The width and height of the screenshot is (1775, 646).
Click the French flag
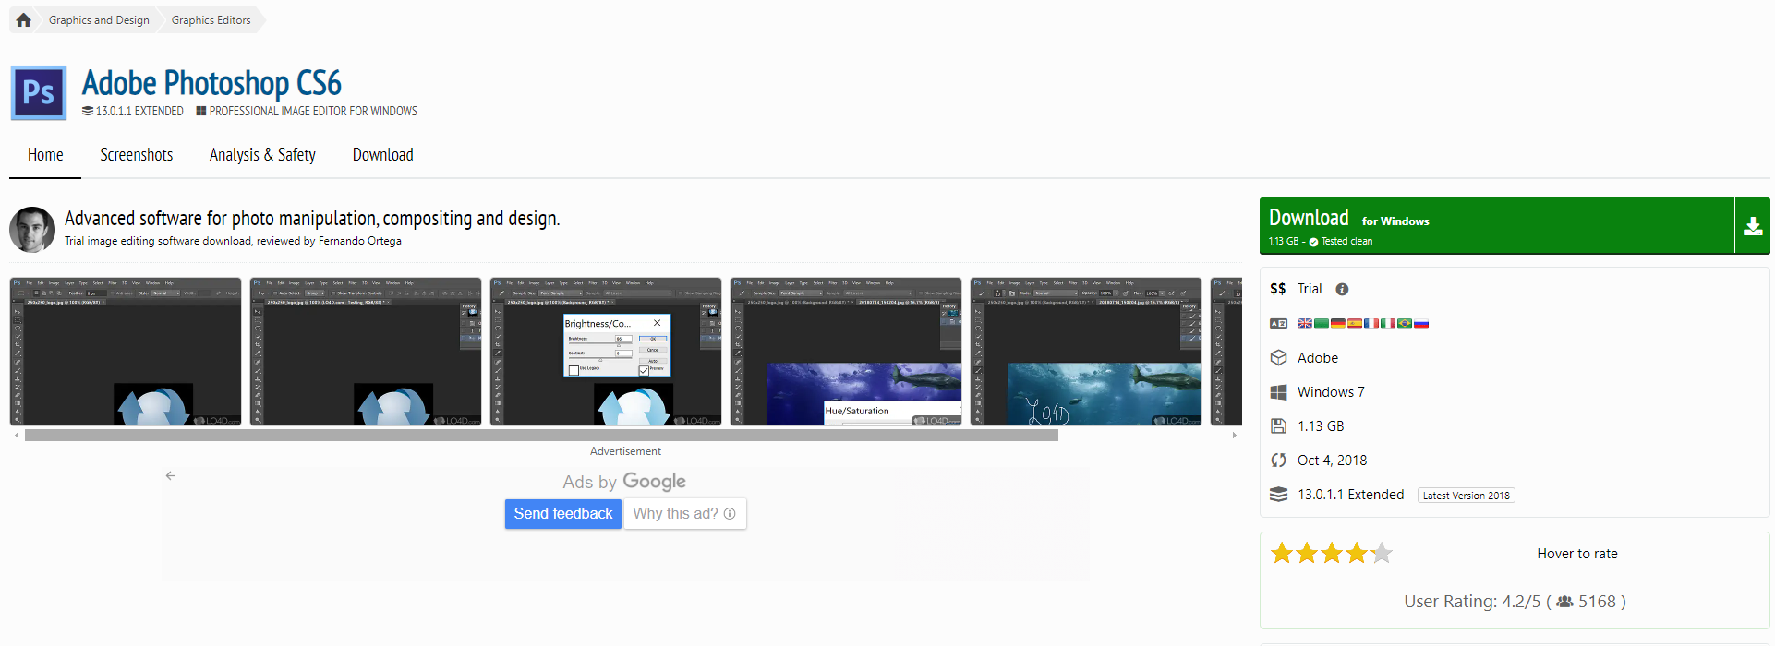[1371, 323]
